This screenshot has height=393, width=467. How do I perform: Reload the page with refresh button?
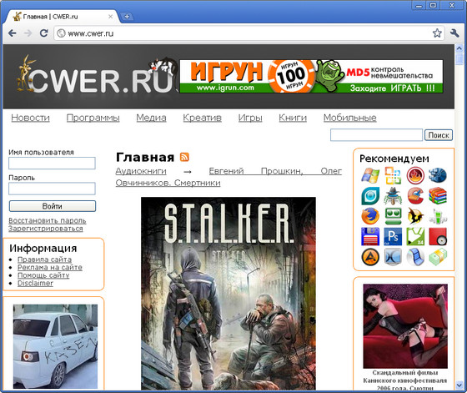(43, 33)
